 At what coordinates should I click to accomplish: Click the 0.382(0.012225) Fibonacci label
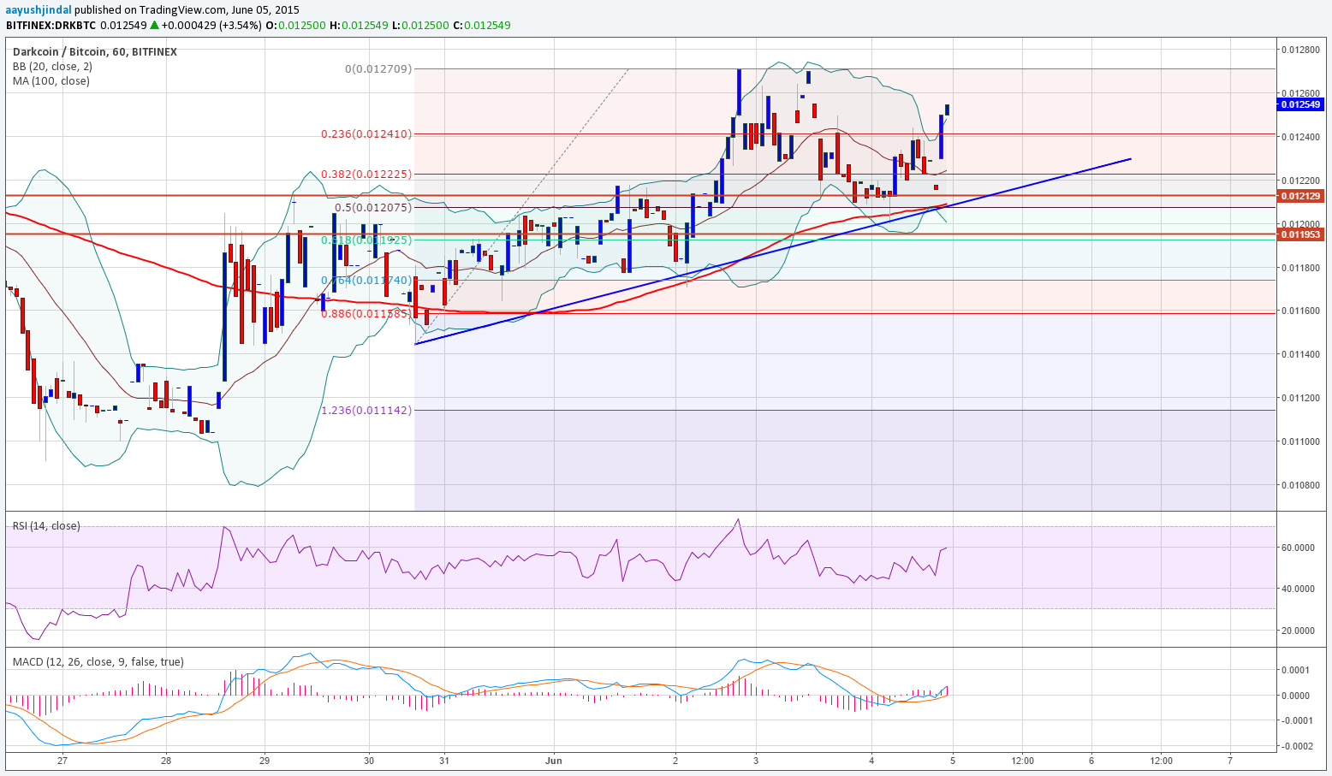[366, 174]
